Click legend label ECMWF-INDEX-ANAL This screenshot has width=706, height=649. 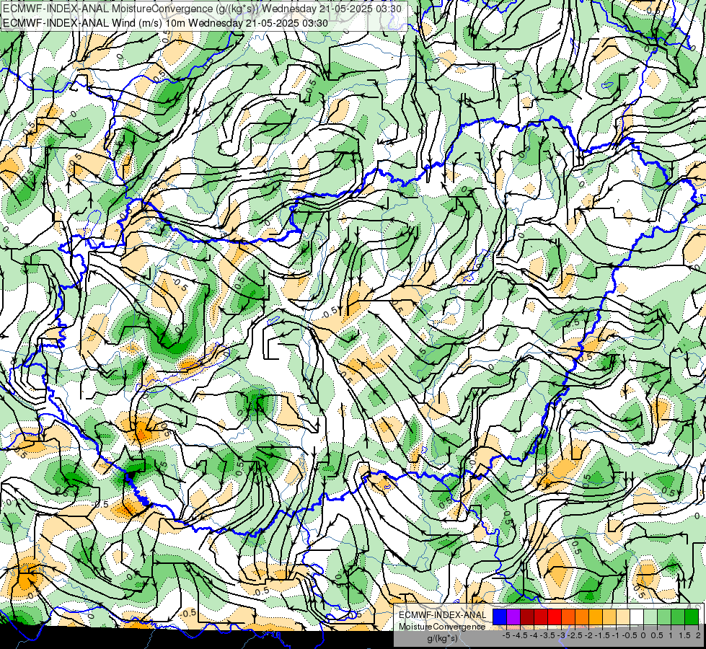(x=442, y=615)
